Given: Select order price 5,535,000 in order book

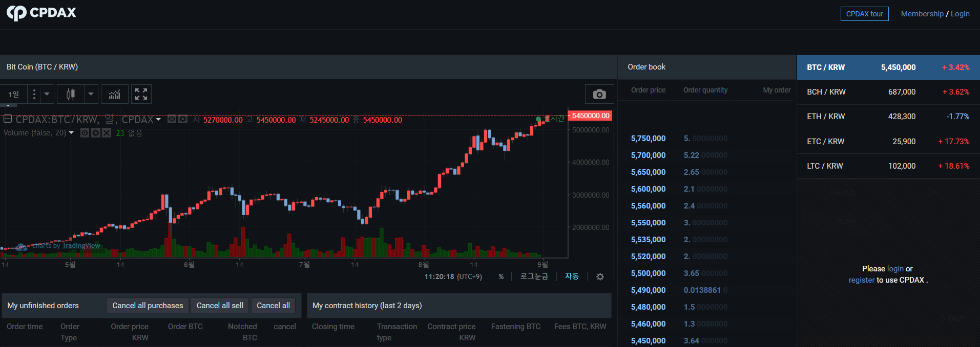Looking at the screenshot, I should click(x=648, y=240).
